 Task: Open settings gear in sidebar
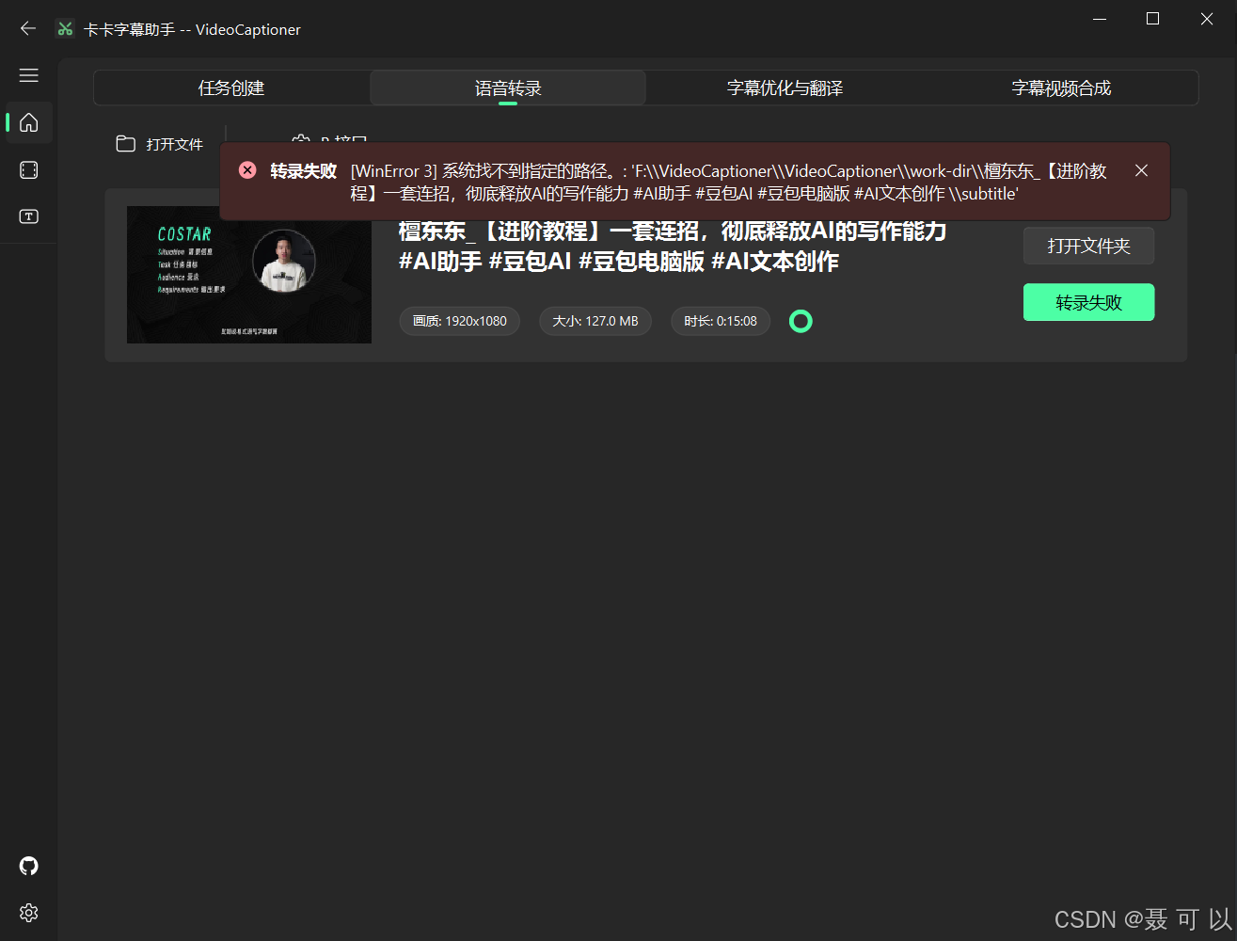coord(29,913)
